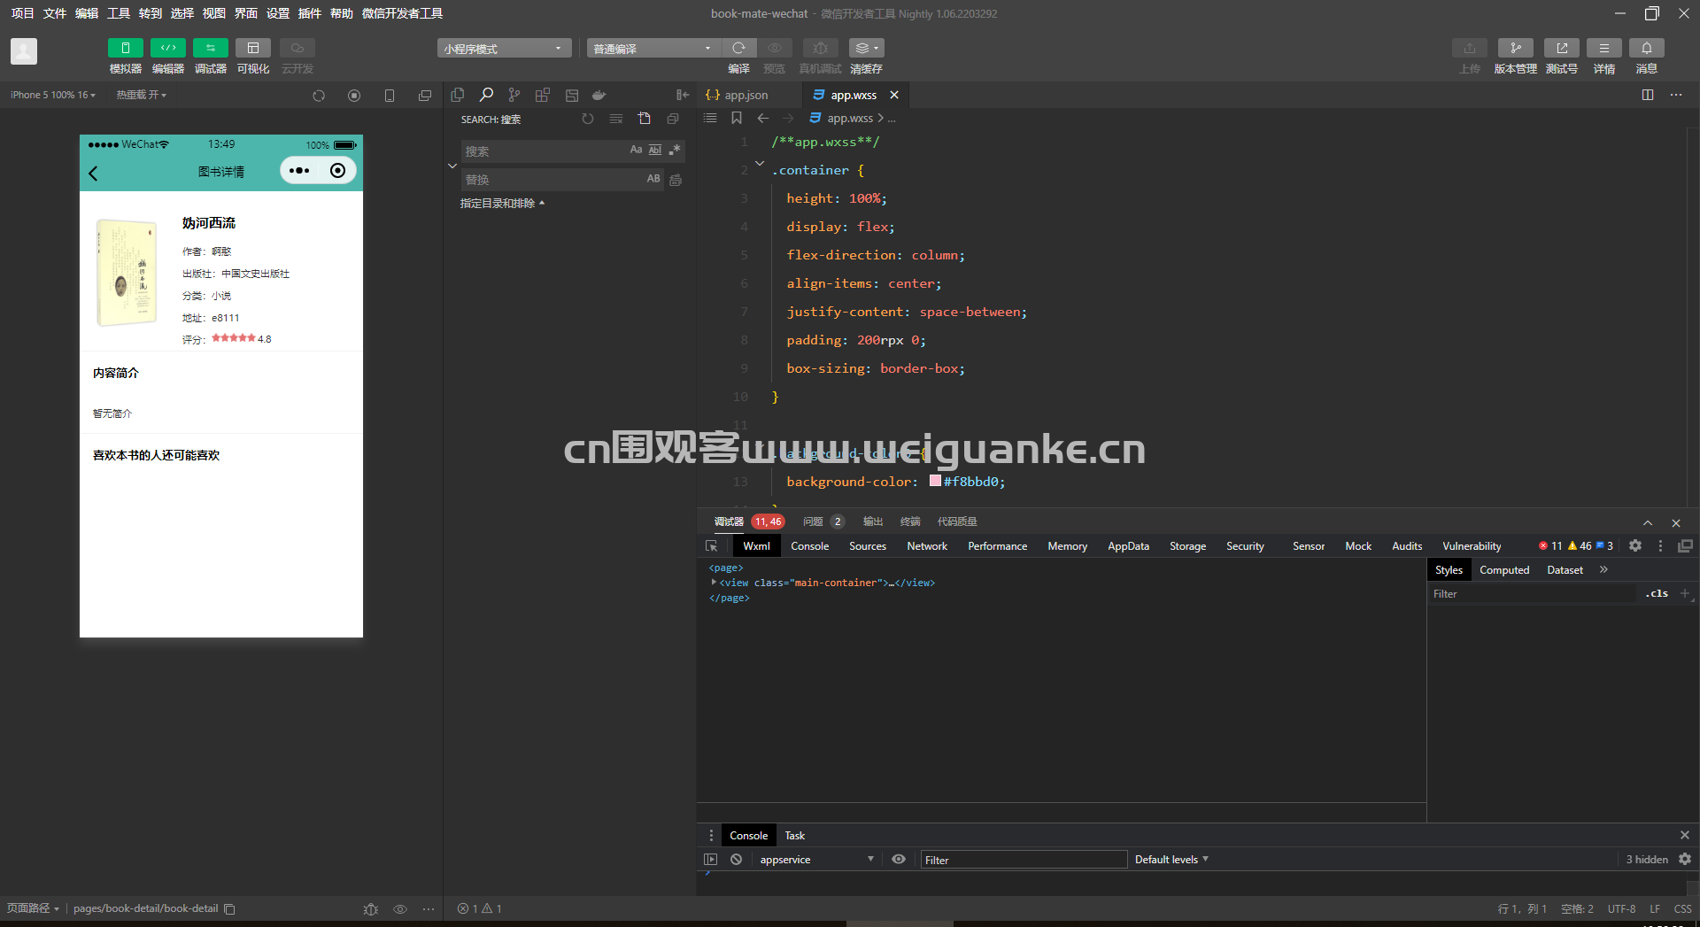Collapse the sidebar panel icon
This screenshot has width=1700, height=927.
pos(683,95)
